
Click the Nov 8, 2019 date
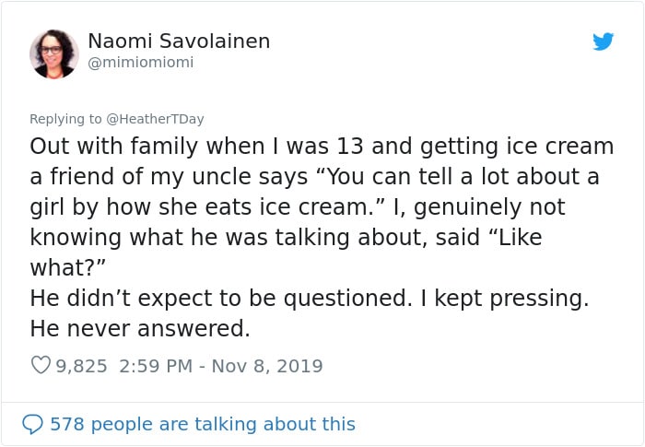(267, 366)
